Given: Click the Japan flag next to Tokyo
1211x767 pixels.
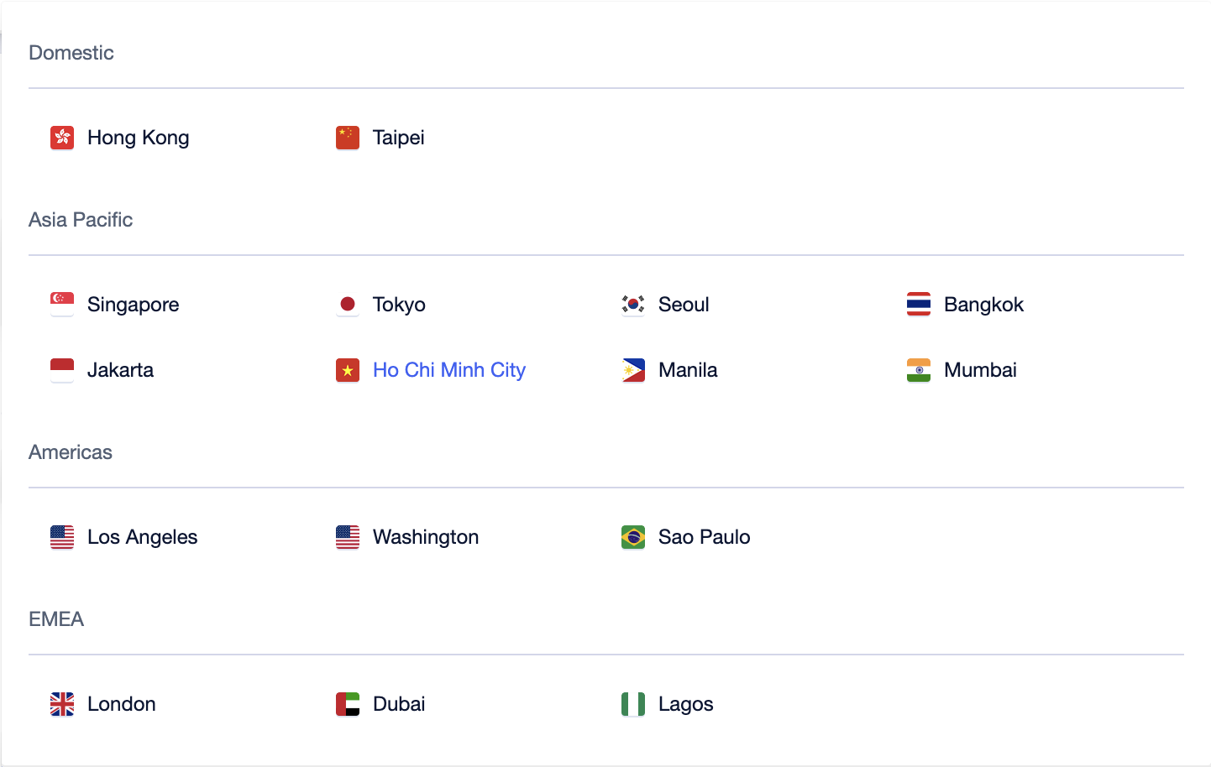Looking at the screenshot, I should [x=348, y=305].
